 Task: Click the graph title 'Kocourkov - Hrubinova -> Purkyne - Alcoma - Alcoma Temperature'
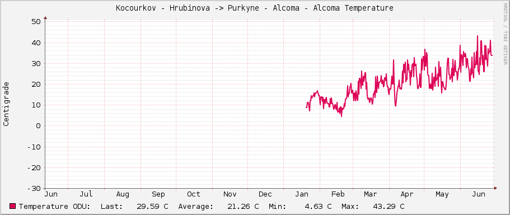(255, 8)
